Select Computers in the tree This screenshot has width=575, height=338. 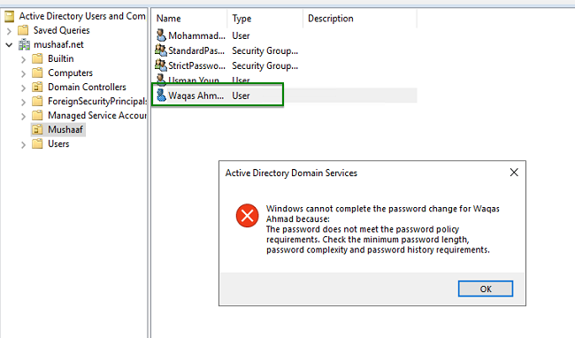coord(71,73)
